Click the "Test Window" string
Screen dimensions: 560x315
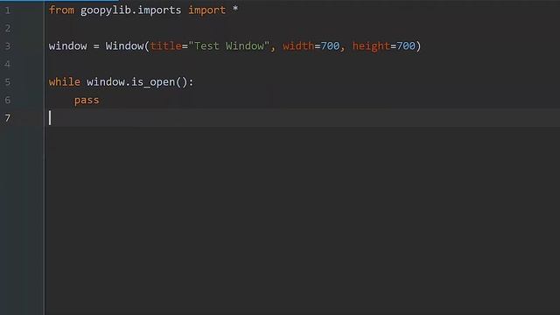[229, 46]
